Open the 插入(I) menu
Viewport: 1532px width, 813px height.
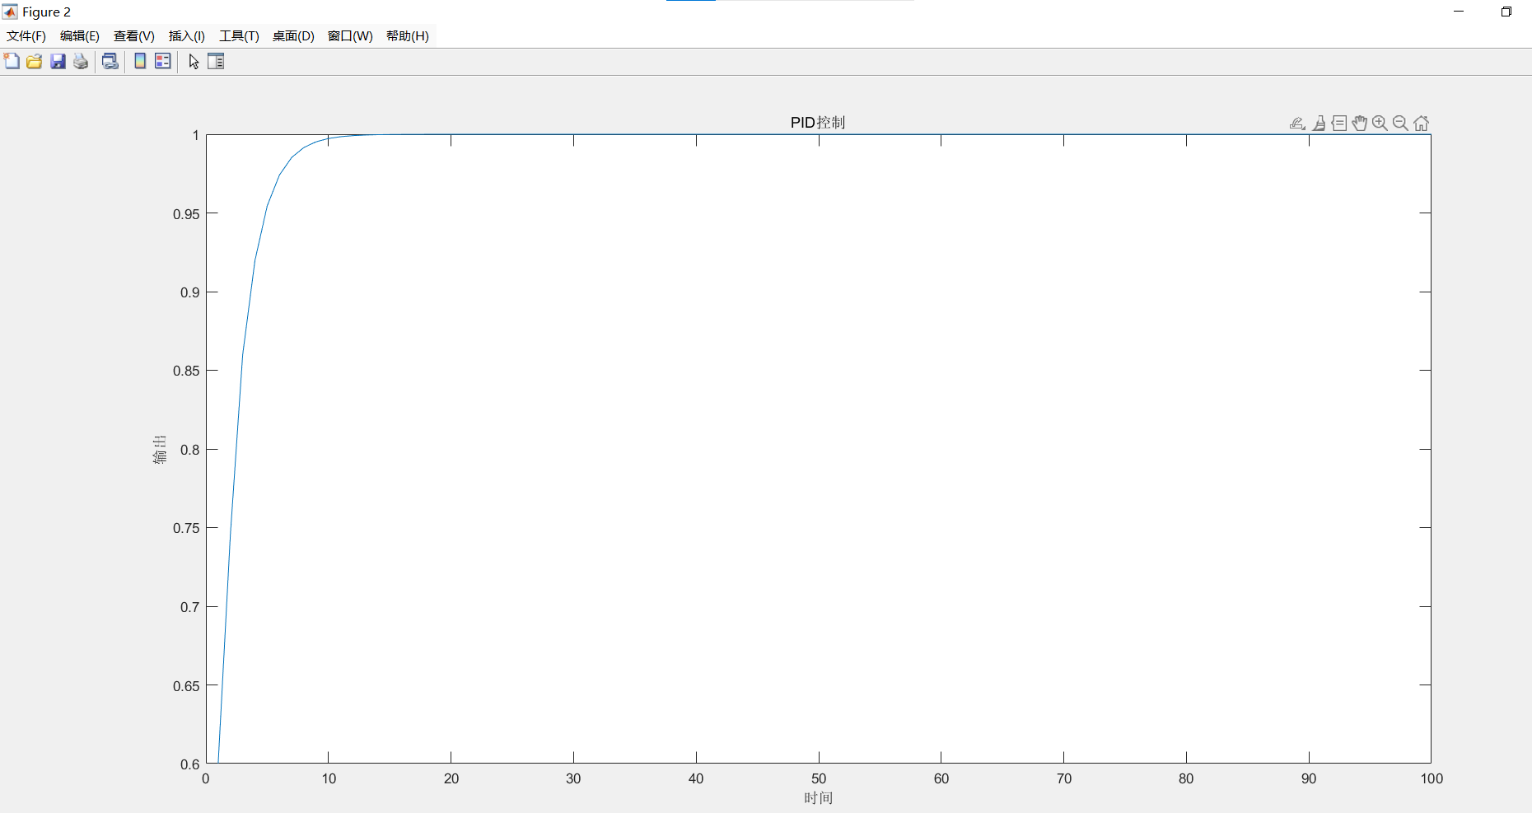point(185,36)
